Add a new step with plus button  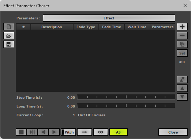point(182,27)
